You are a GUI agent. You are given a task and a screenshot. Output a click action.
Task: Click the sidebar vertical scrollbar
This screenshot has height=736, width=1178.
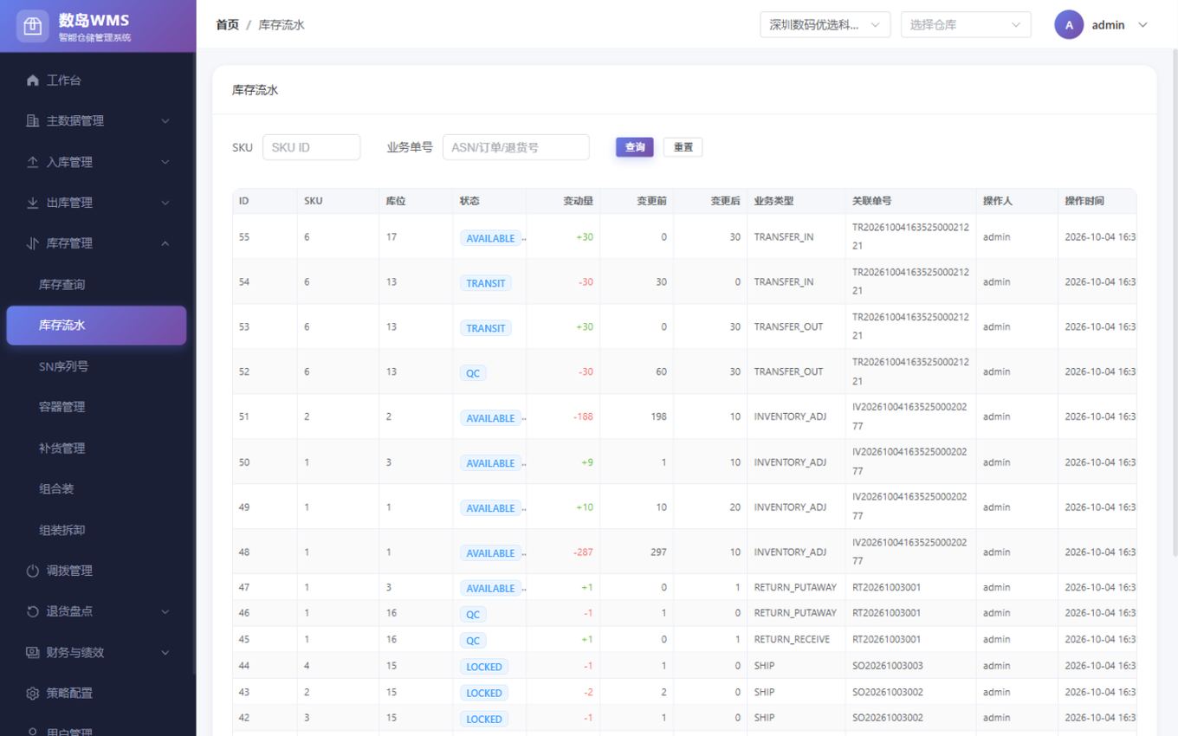pyautogui.click(x=194, y=364)
